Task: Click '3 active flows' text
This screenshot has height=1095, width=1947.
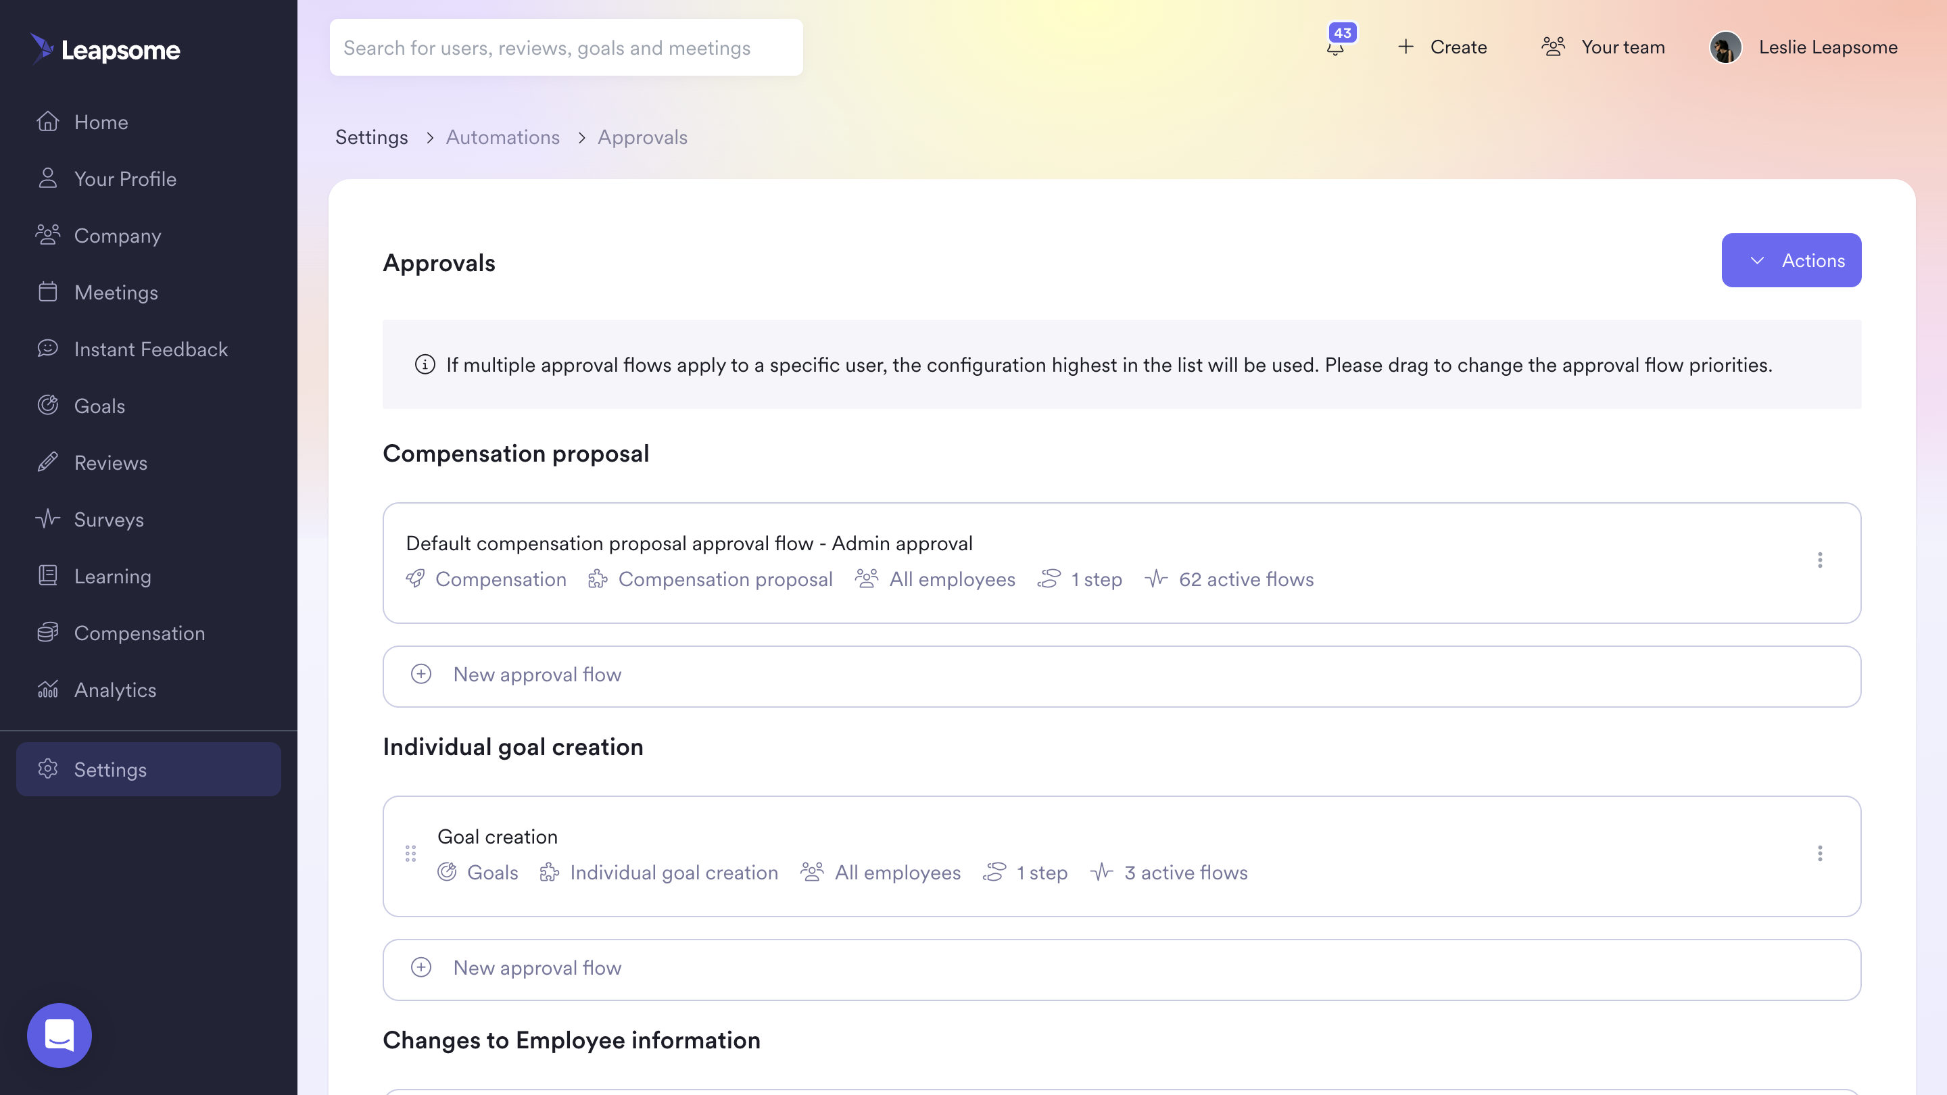Action: tap(1186, 872)
